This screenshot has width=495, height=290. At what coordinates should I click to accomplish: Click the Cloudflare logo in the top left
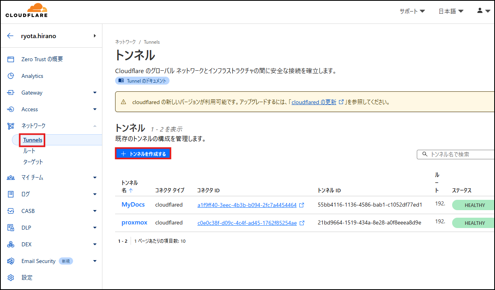(x=26, y=11)
